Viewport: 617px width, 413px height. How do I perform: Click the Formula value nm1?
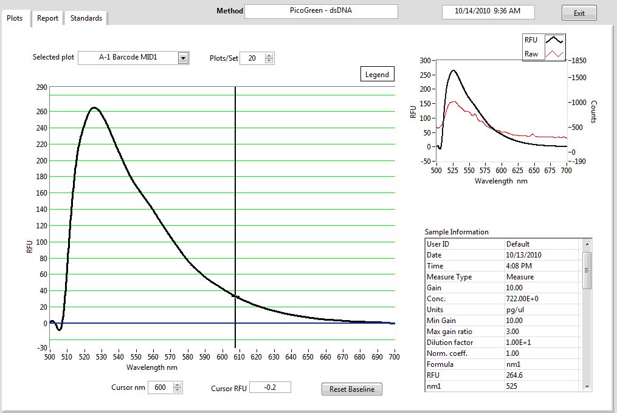513,364
